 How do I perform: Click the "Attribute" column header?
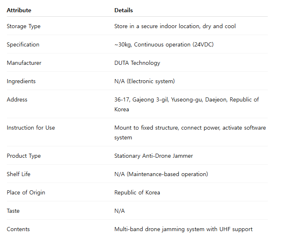point(19,10)
